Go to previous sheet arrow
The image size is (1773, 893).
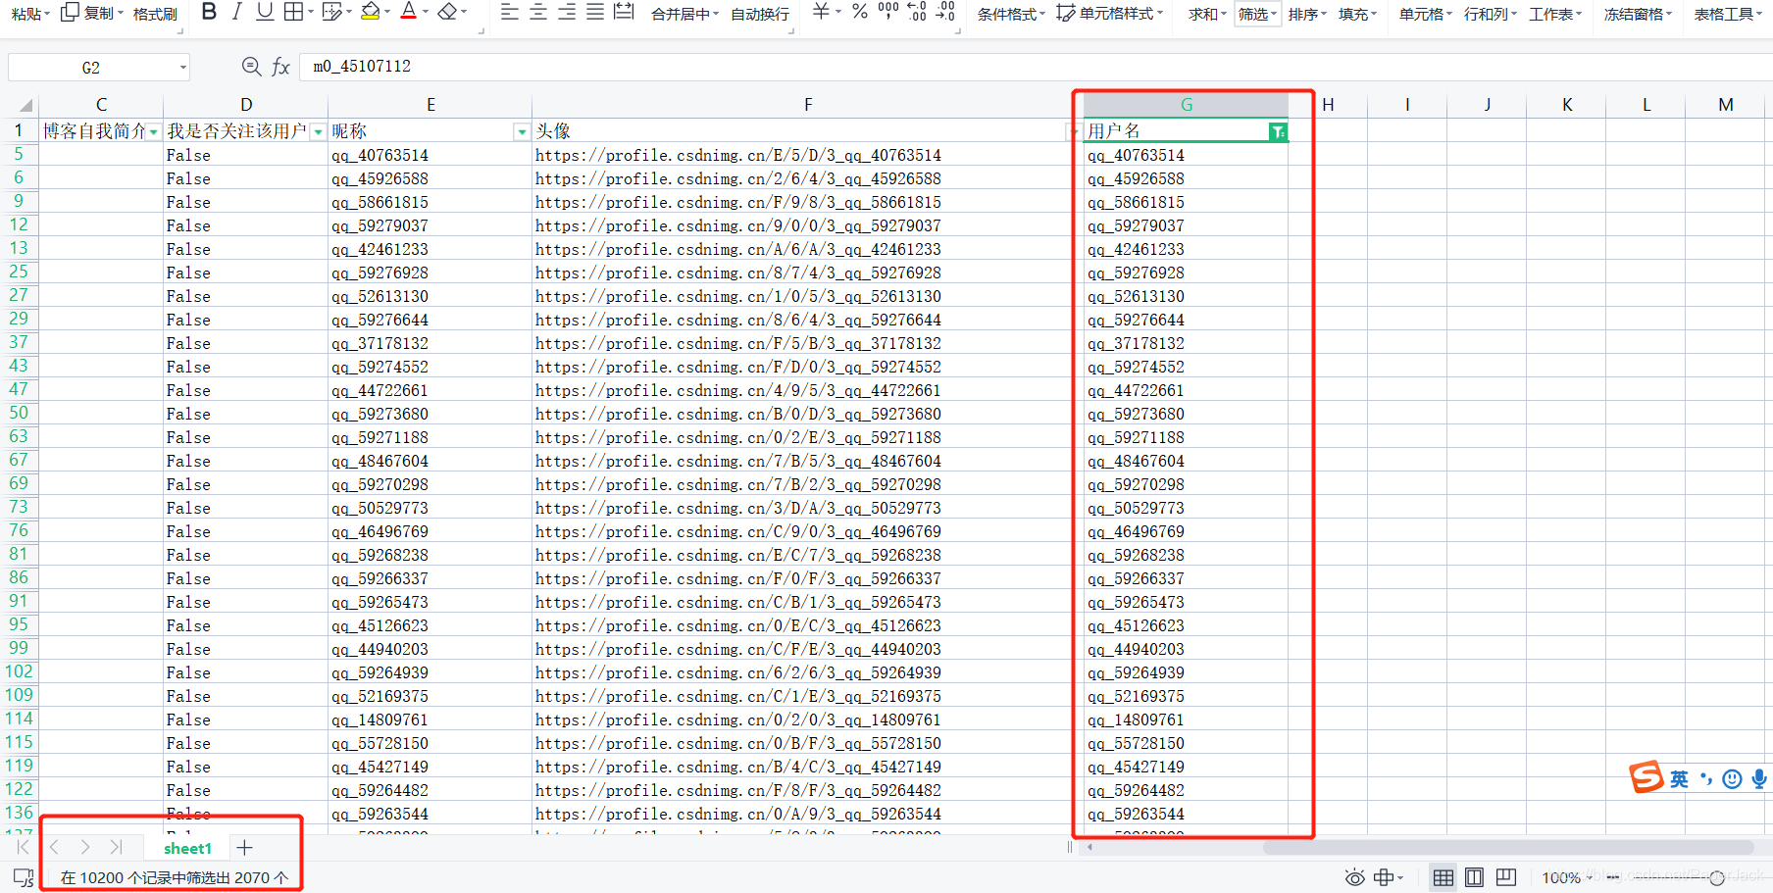tap(55, 847)
